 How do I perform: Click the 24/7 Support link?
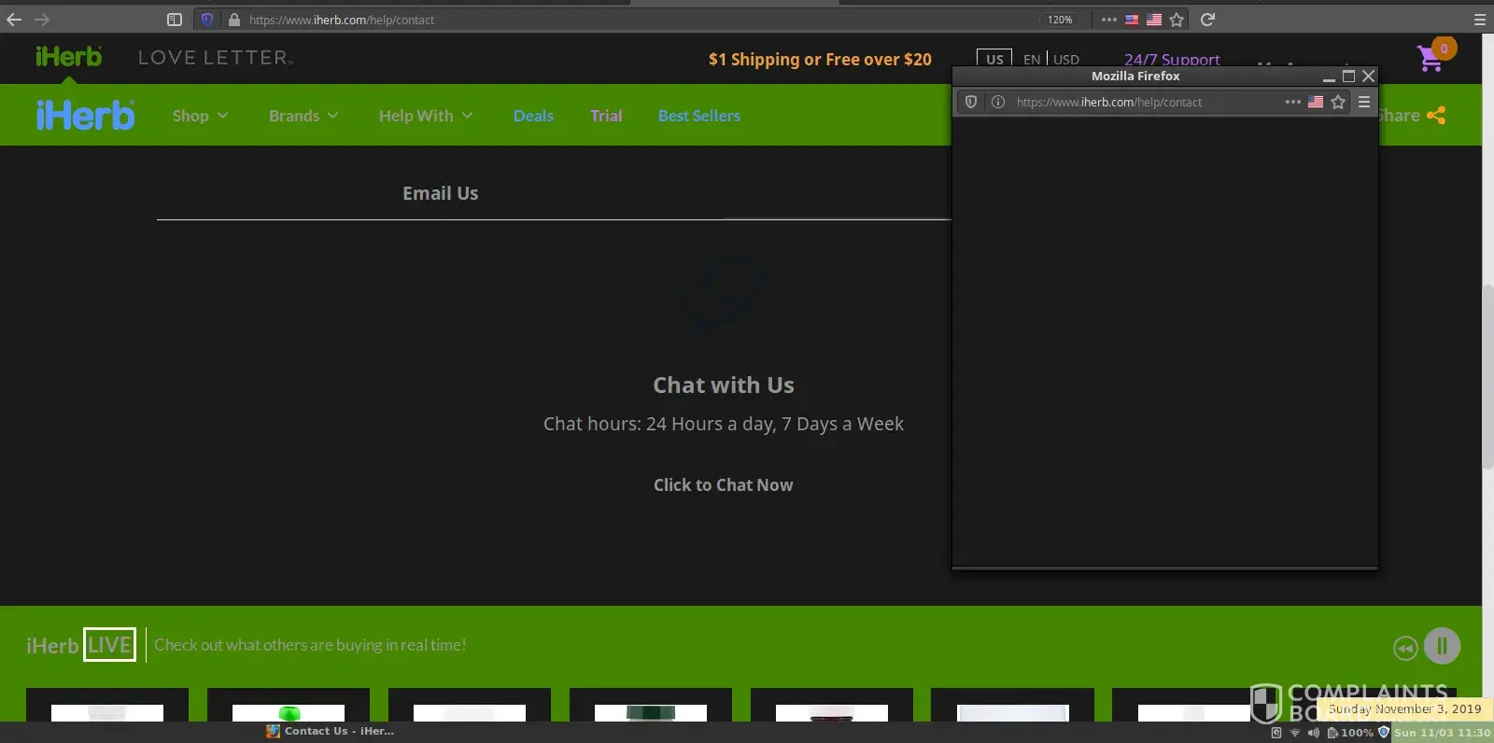[x=1172, y=60]
